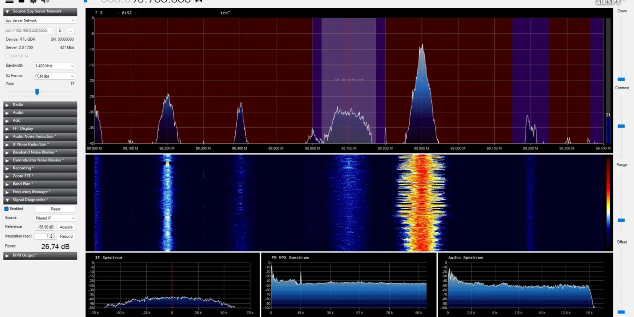This screenshot has height=317, width=634.
Task: Click the Range slider handle on the right
Action: (621, 220)
